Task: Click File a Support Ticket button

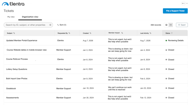Action: pos(175,11)
